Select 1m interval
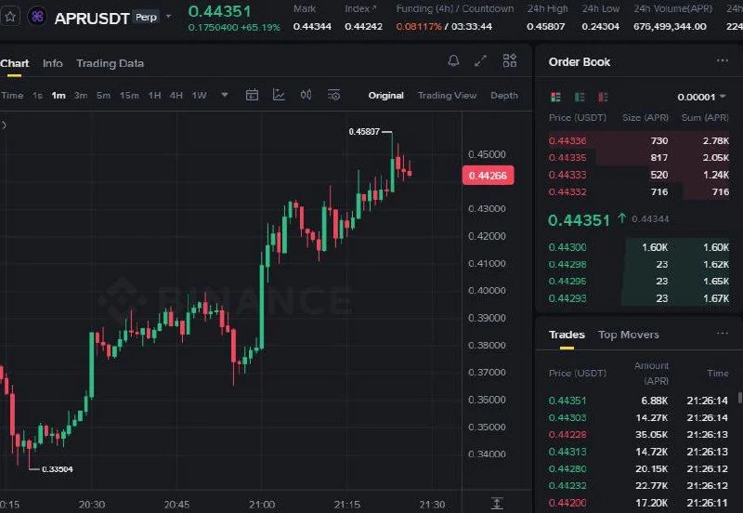 59,96
